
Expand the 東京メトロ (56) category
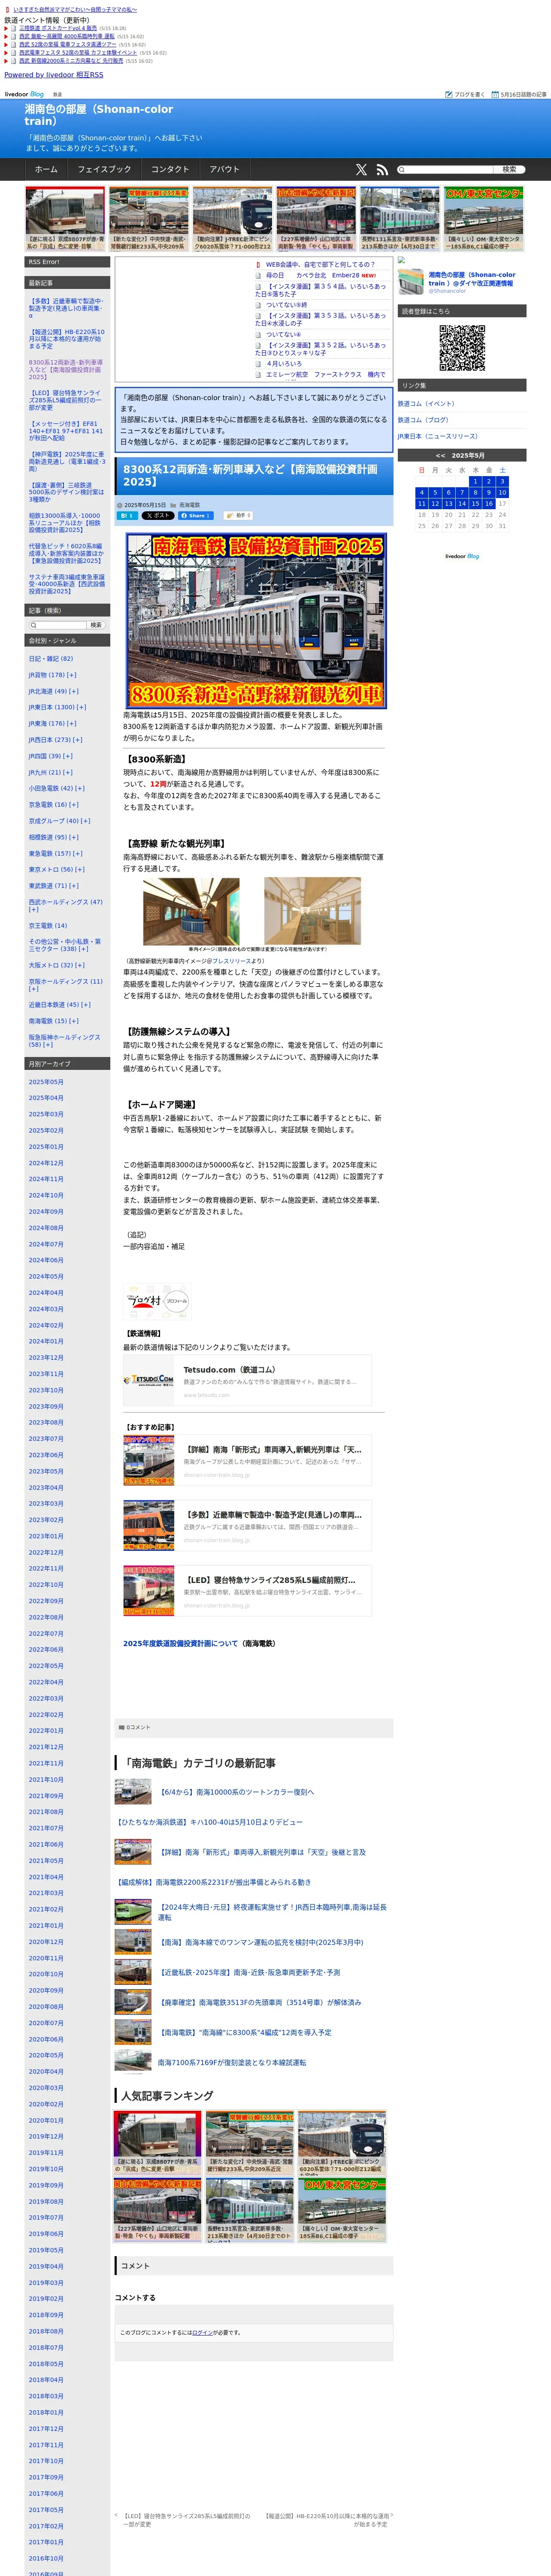(80, 869)
